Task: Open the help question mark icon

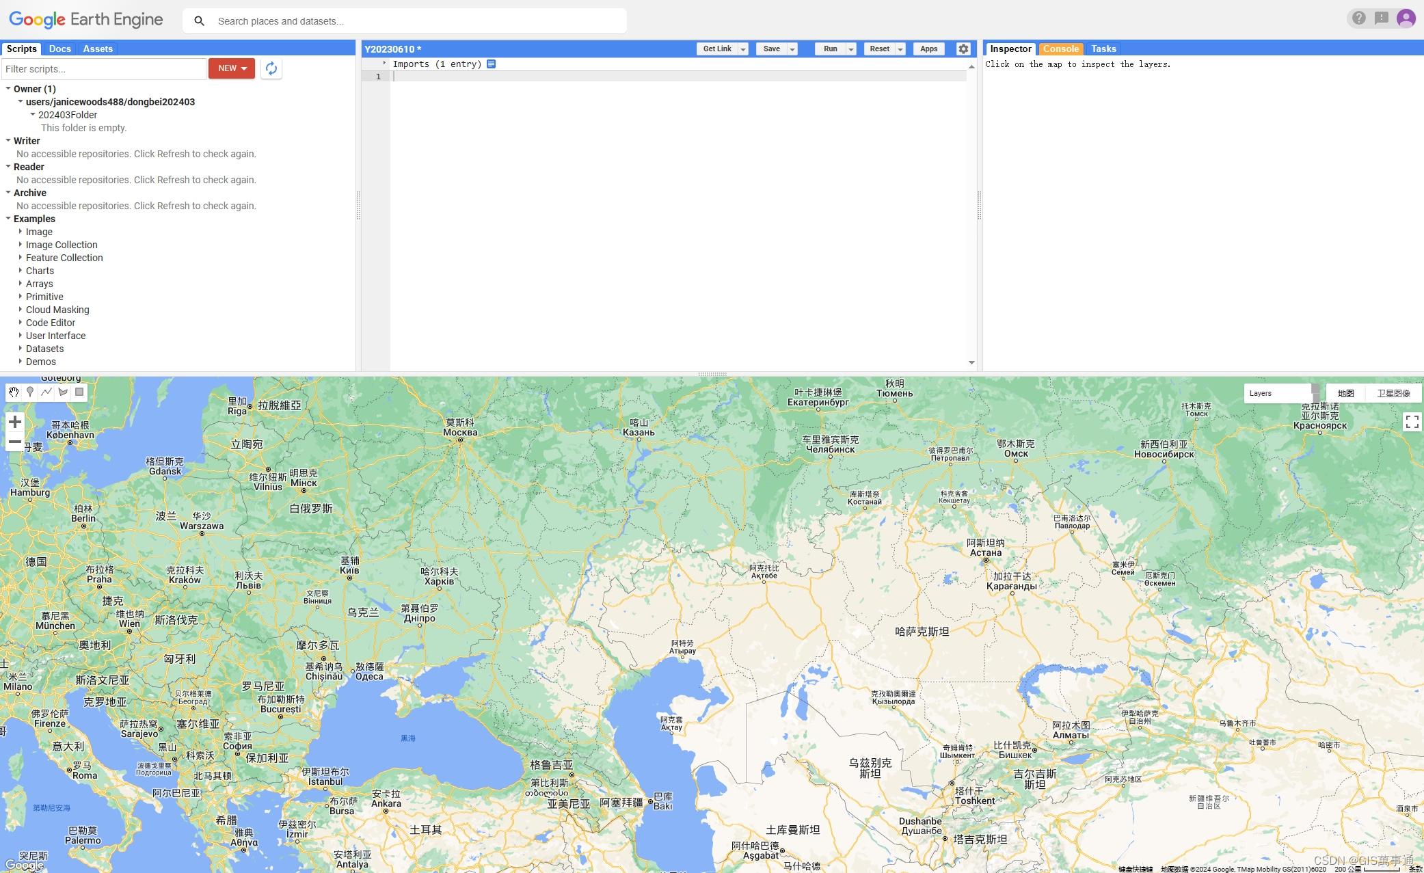Action: (x=1359, y=18)
